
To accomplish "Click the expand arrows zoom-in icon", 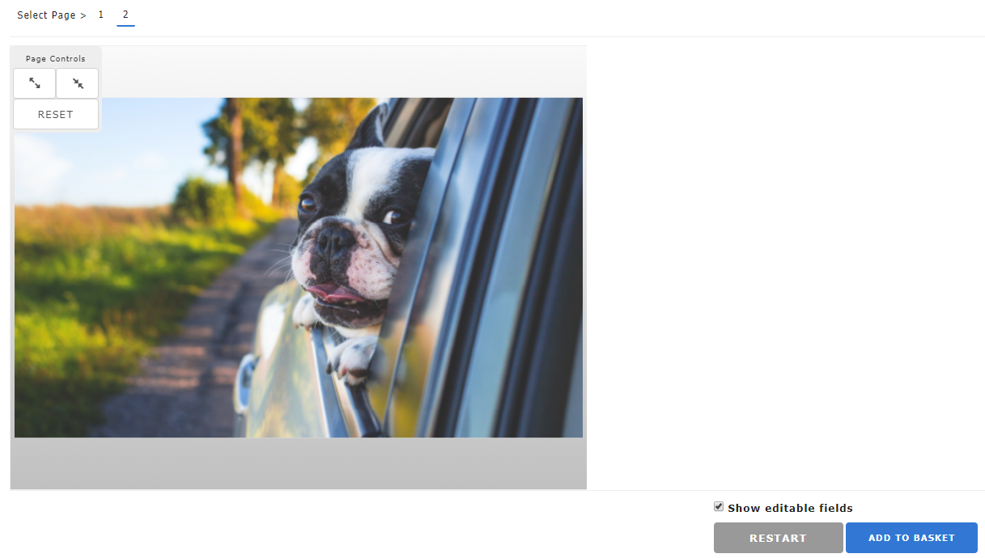I will (35, 83).
